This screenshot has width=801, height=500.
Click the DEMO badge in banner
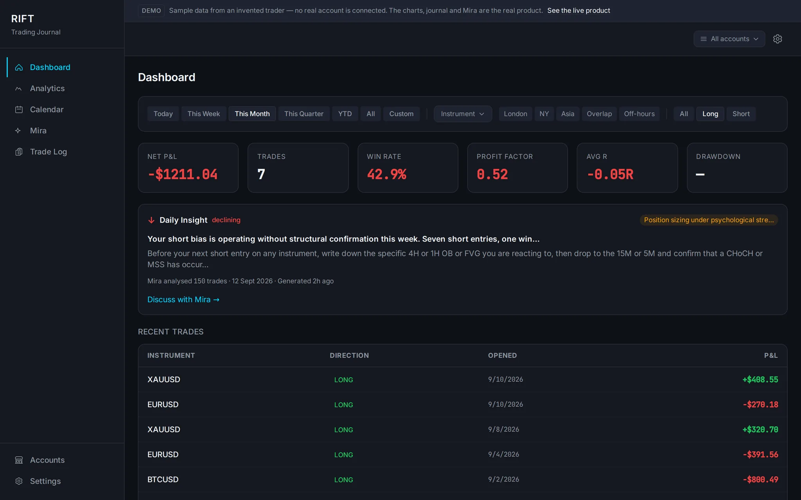(x=151, y=11)
